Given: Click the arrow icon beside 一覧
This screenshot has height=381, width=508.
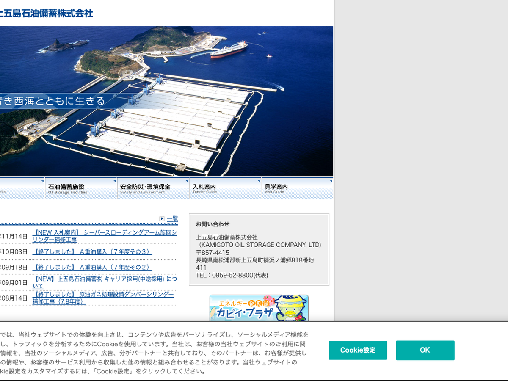Looking at the screenshot, I should [x=162, y=218].
